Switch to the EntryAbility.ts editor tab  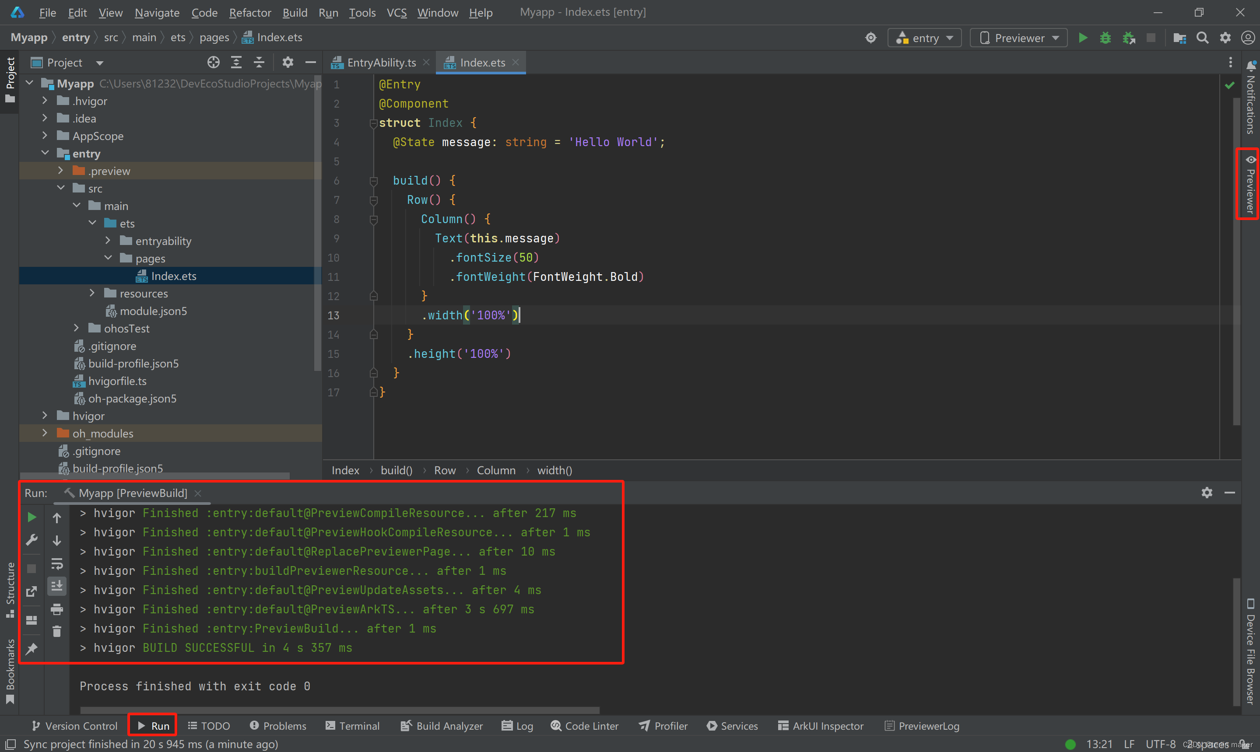tap(381, 62)
